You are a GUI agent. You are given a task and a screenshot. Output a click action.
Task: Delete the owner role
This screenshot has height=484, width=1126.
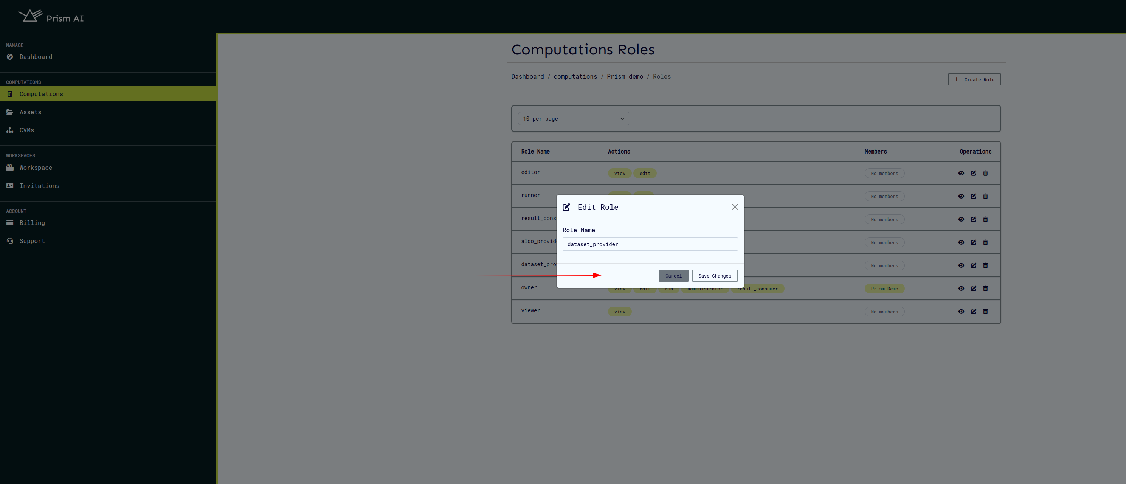click(x=985, y=289)
